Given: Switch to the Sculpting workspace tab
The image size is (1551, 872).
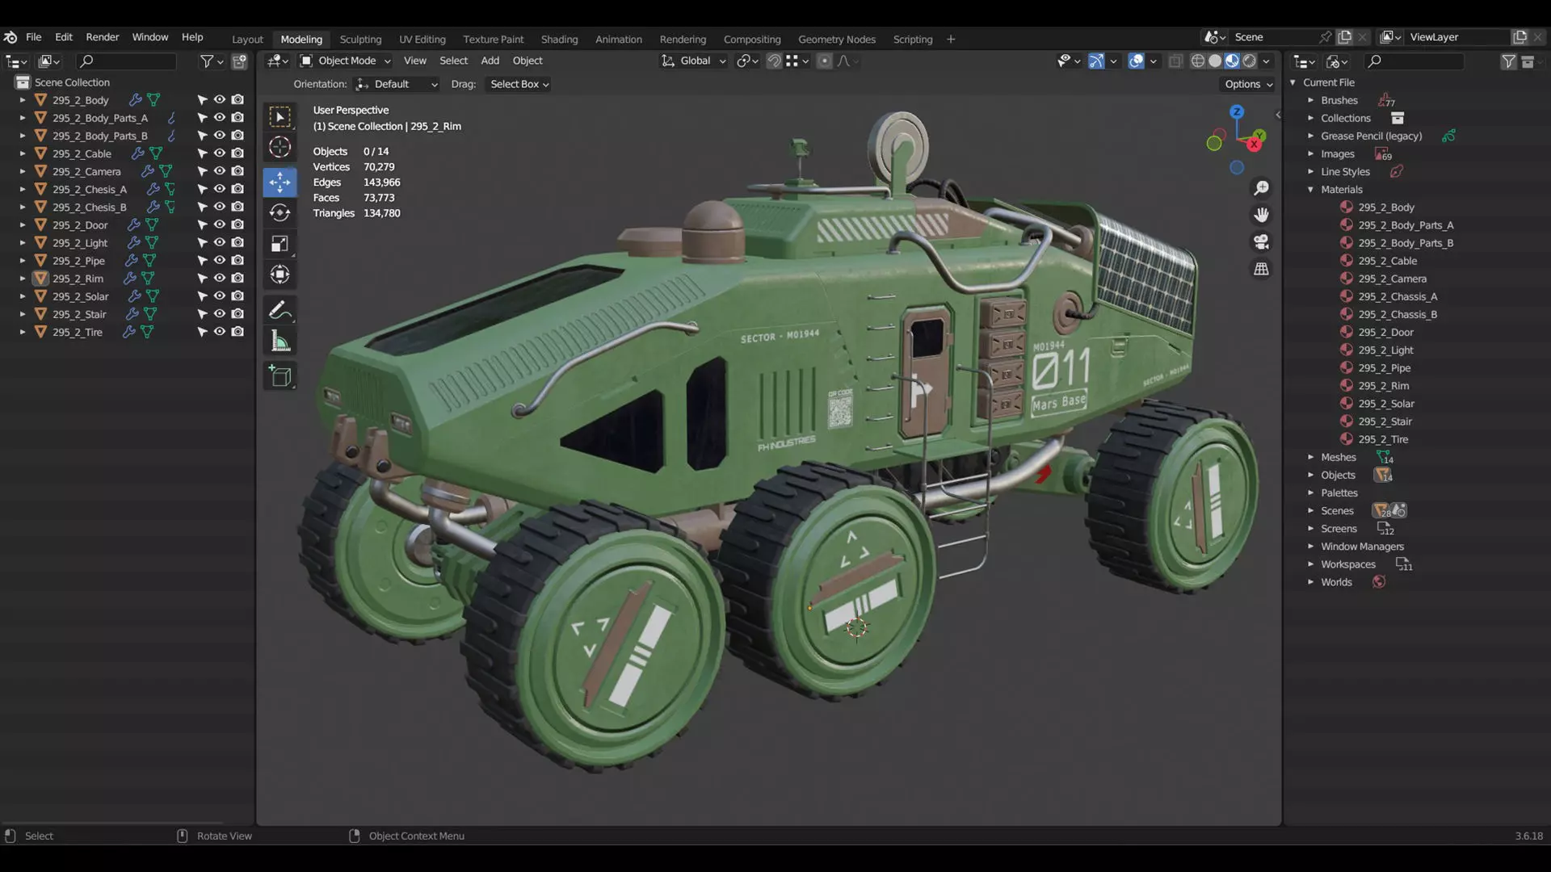Looking at the screenshot, I should [360, 39].
